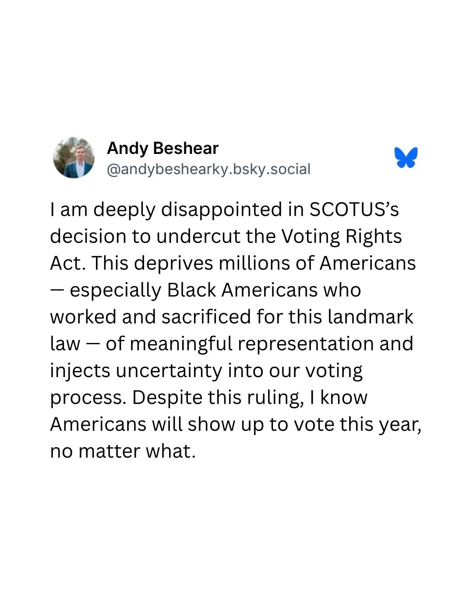Select the closing words no matter what
Screen dimensions: 473x592
pos(123,451)
